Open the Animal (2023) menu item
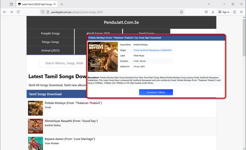Viewport: 246px width, 150px height. click(x=50, y=50)
